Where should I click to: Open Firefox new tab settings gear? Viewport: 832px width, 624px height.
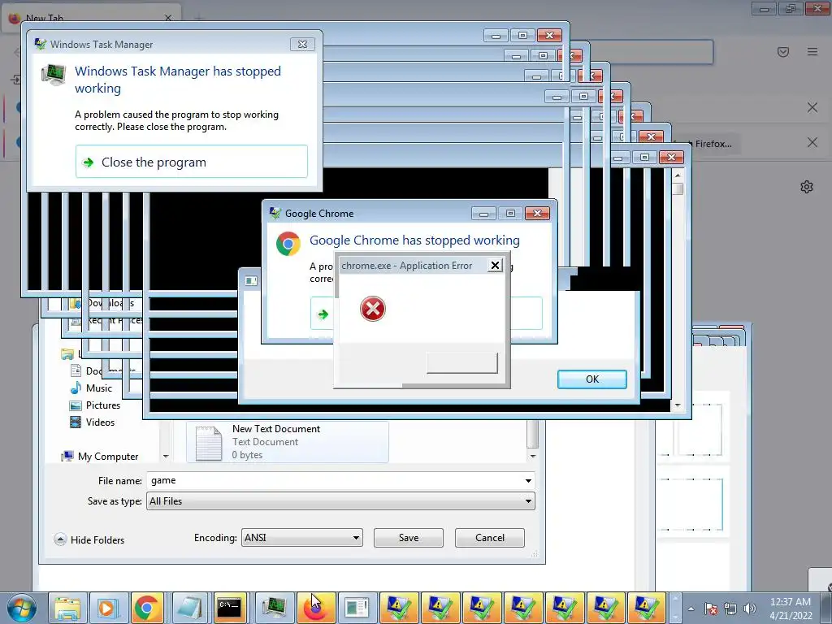pos(807,187)
